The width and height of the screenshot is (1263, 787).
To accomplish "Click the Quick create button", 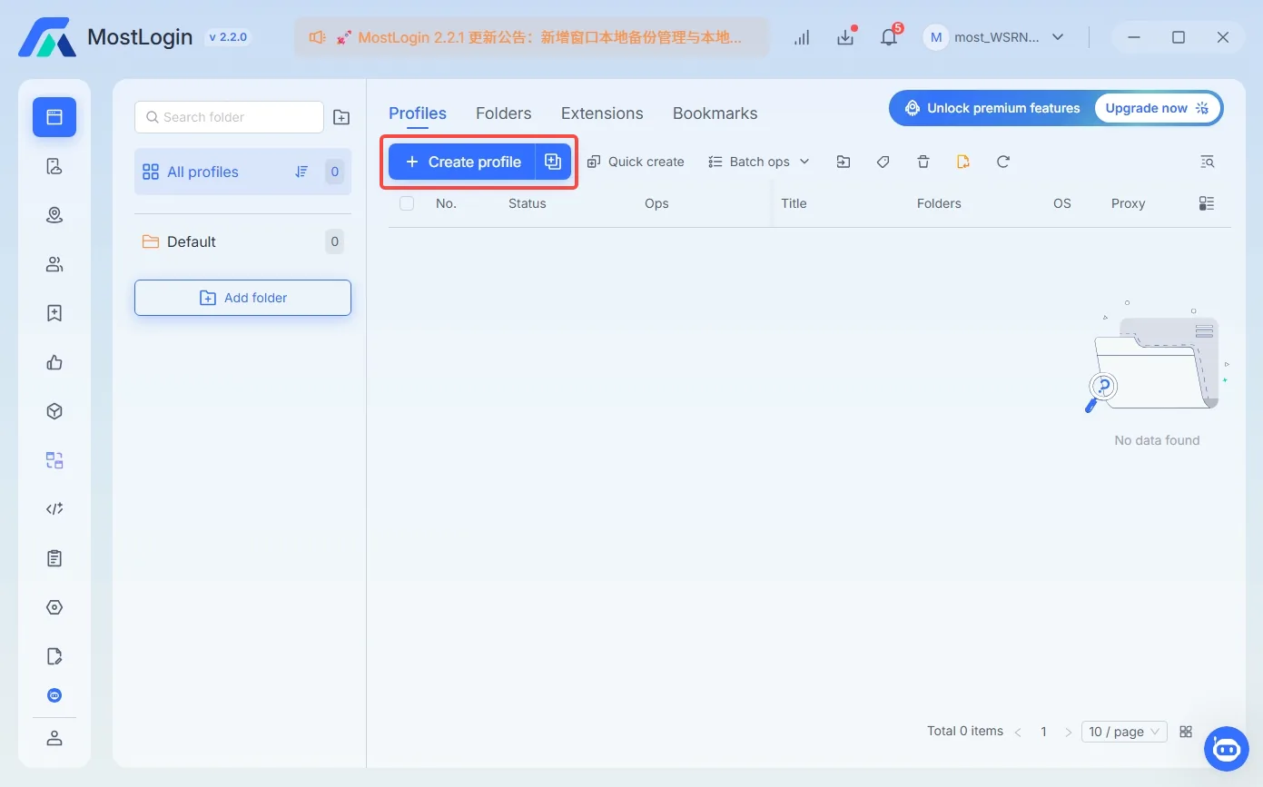I will coord(636,162).
